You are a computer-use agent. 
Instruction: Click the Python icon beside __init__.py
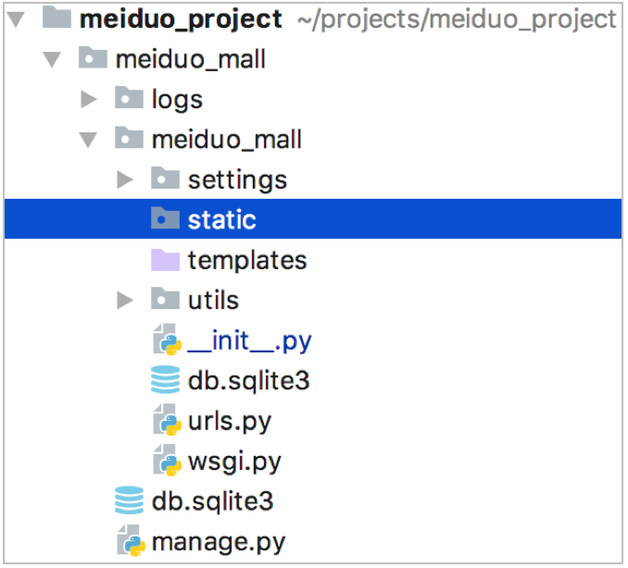[x=166, y=340]
